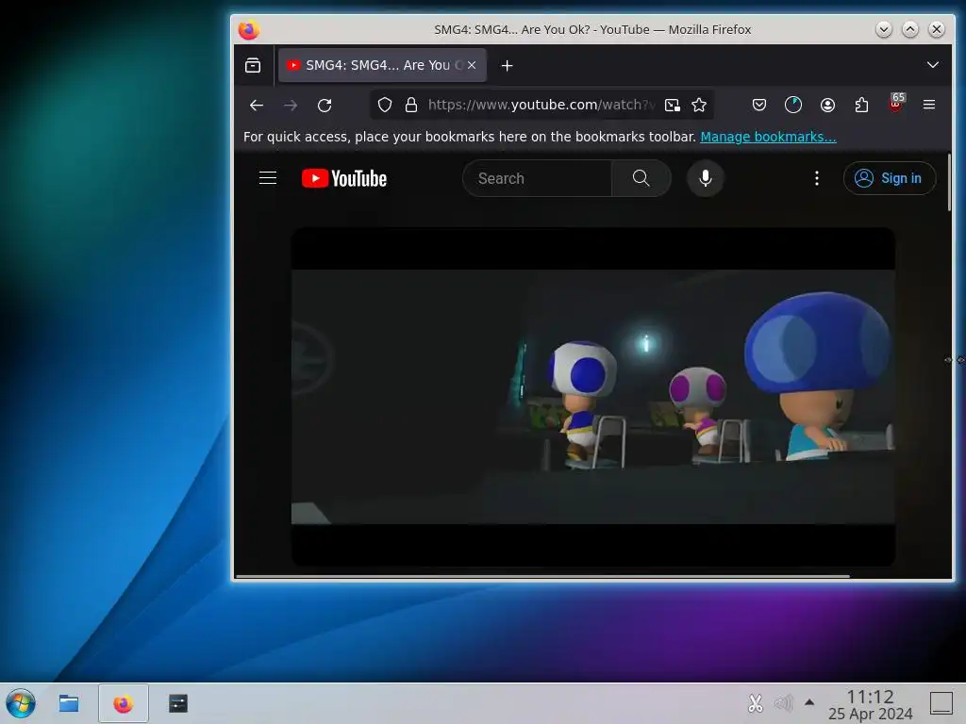Go to YouTube home via logo

[343, 178]
